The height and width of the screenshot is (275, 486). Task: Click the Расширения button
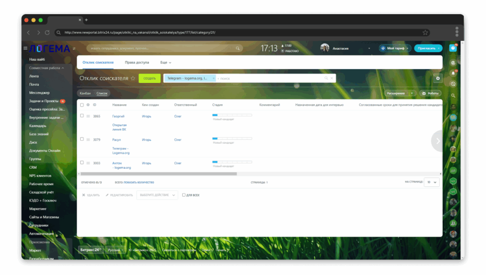396,93
